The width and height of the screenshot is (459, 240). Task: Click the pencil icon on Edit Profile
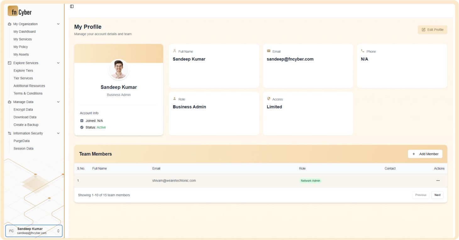[x=423, y=30]
